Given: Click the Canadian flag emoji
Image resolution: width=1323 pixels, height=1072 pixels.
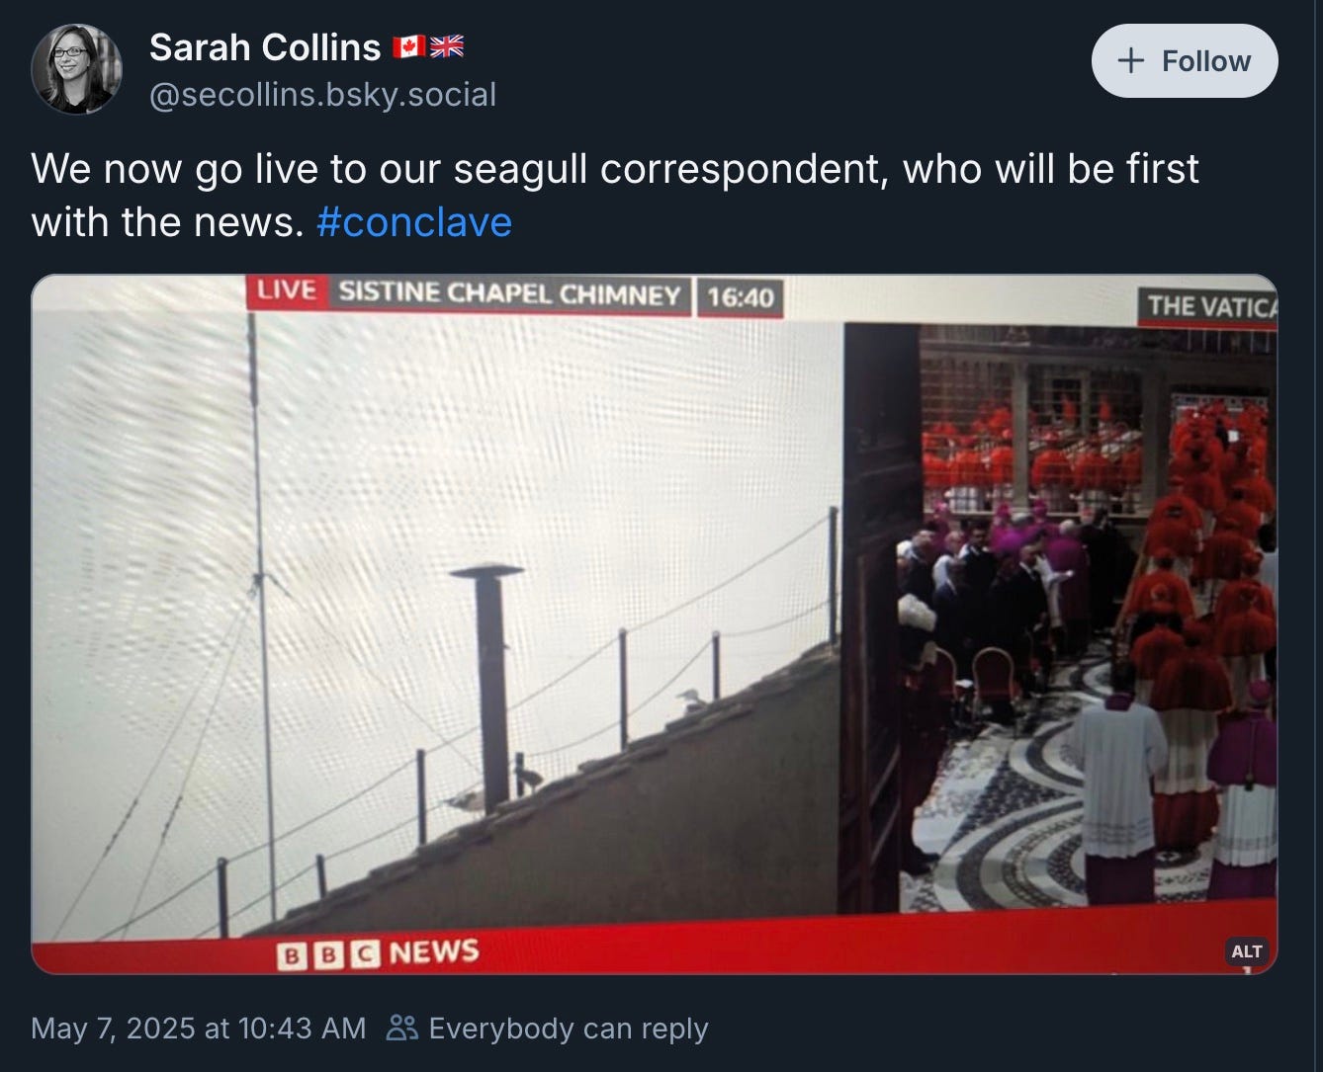Looking at the screenshot, I should [408, 46].
